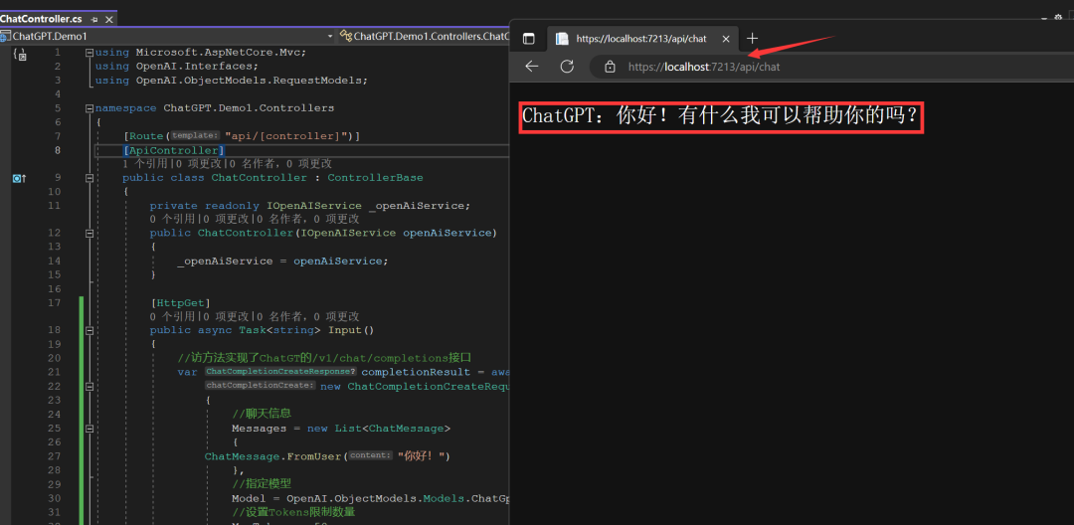This screenshot has width=1074, height=525.
Task: Open a new browser tab
Action: pyautogui.click(x=752, y=39)
